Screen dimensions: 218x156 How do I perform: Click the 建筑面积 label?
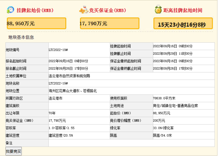point(12,106)
